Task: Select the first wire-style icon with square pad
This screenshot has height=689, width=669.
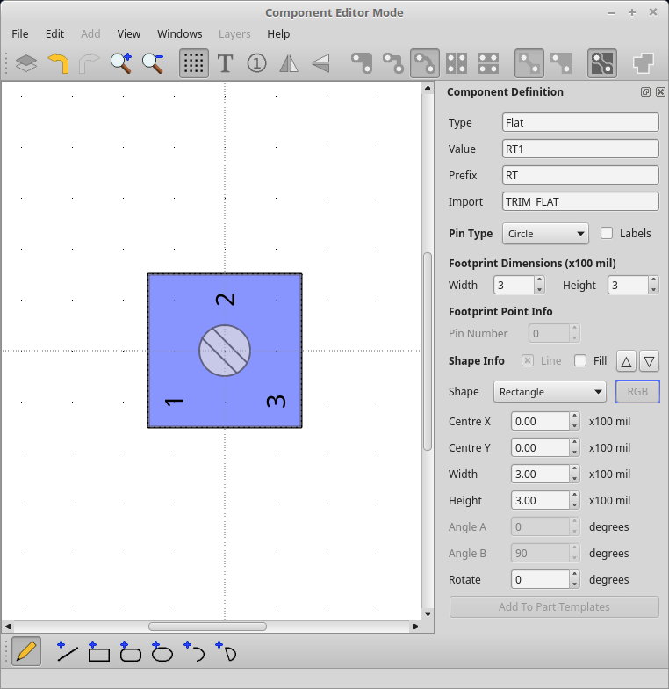Action: (x=362, y=63)
